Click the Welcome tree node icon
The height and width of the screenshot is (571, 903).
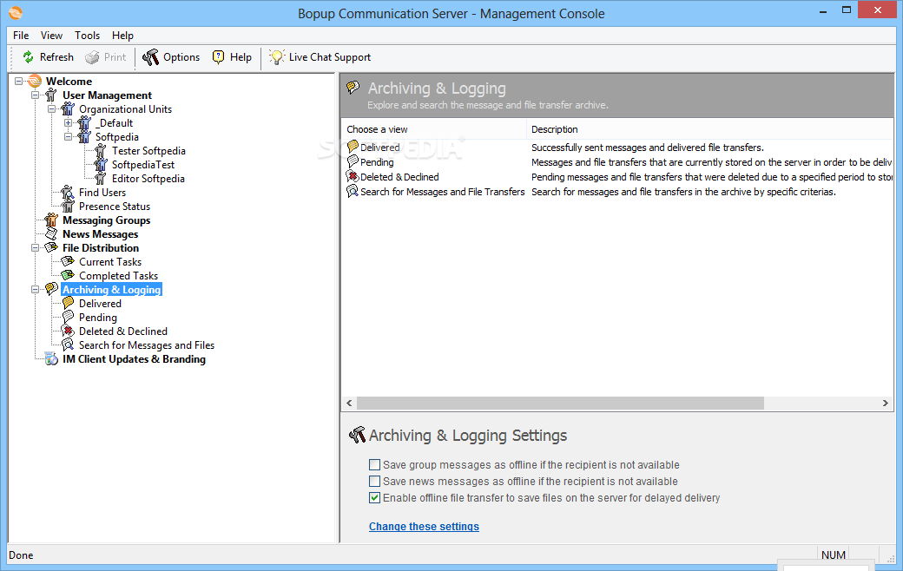[35, 82]
